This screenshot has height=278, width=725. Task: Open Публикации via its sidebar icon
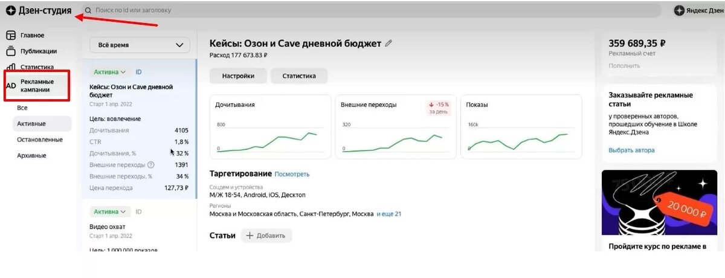coord(11,51)
